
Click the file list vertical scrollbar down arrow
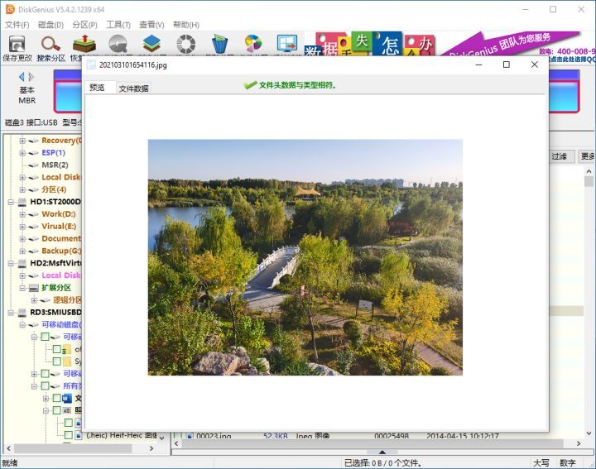tap(589, 433)
